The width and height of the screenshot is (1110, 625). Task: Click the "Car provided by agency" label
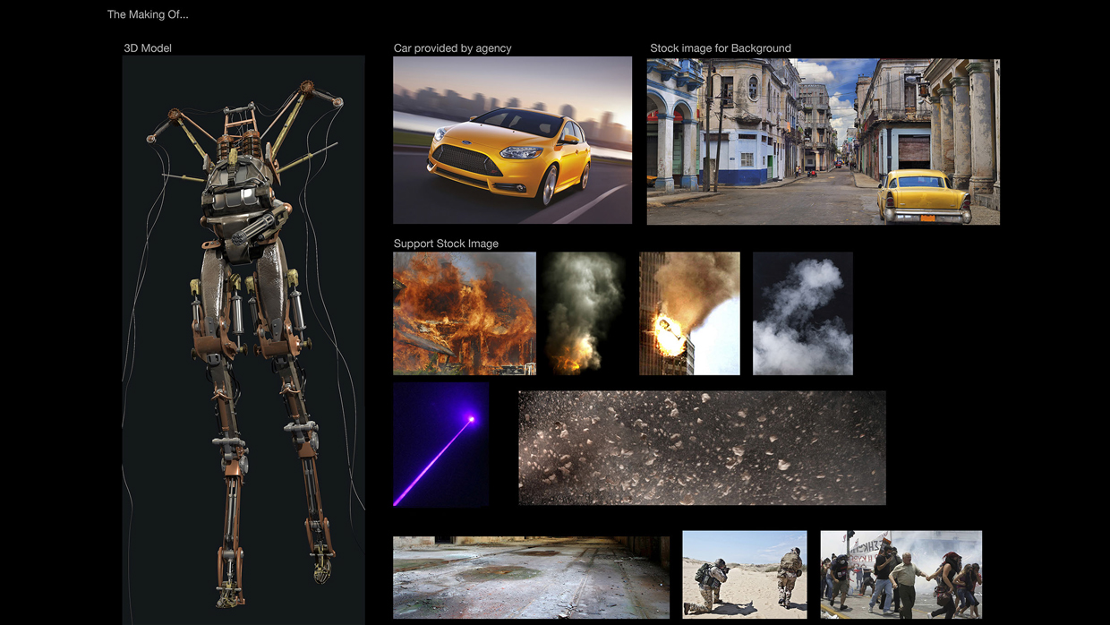point(452,48)
